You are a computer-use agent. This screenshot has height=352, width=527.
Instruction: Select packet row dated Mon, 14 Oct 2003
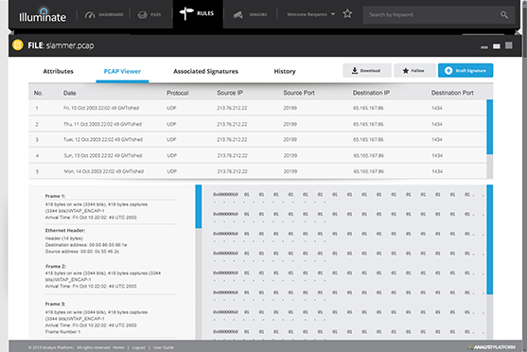[x=257, y=171]
